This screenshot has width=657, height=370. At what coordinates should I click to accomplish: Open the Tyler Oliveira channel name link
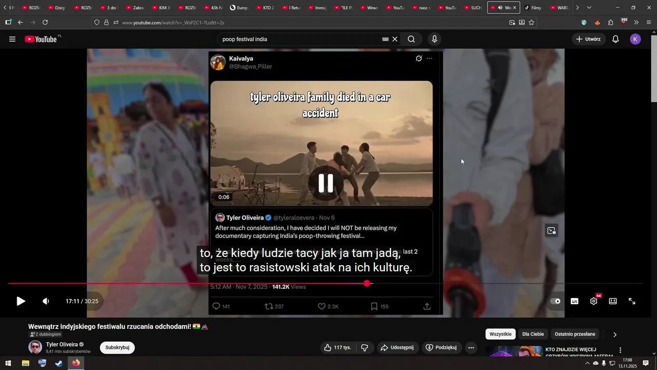point(62,344)
